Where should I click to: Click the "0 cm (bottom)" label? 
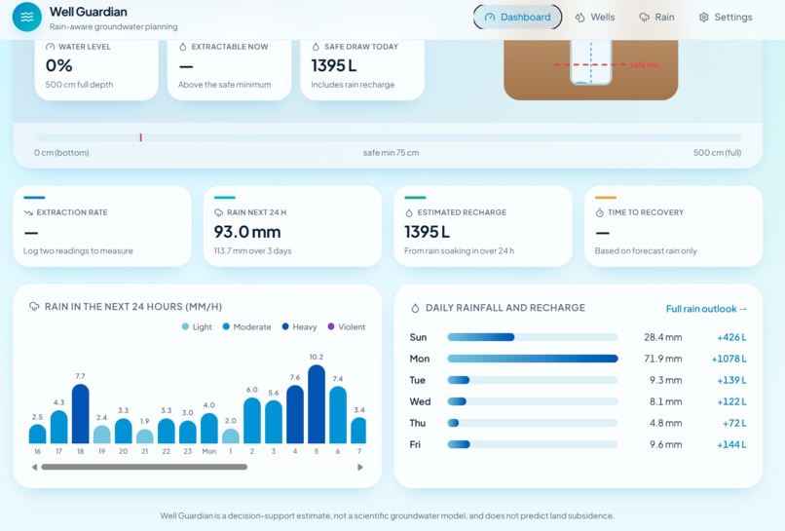61,153
